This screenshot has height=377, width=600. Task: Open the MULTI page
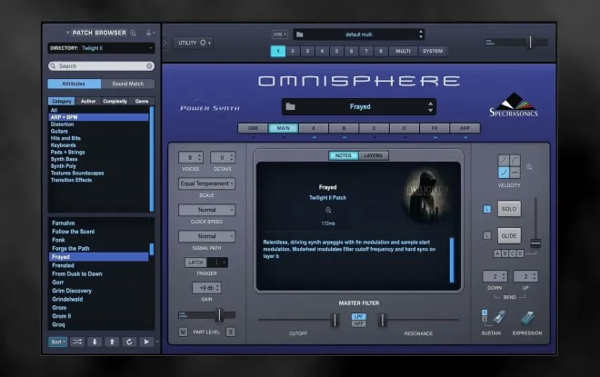coord(403,51)
